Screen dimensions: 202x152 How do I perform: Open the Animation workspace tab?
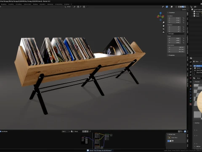[43, 4]
